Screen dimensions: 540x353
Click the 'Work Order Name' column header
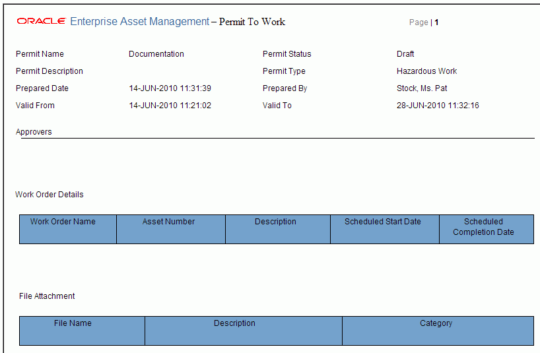click(68, 229)
